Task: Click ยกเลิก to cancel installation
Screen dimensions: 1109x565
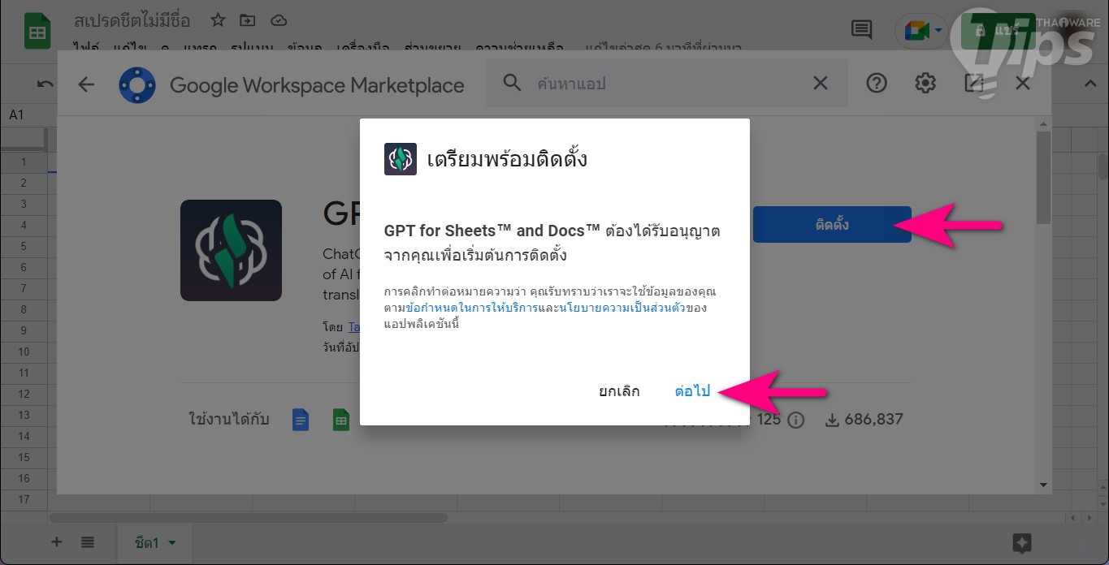Action: pyautogui.click(x=619, y=391)
